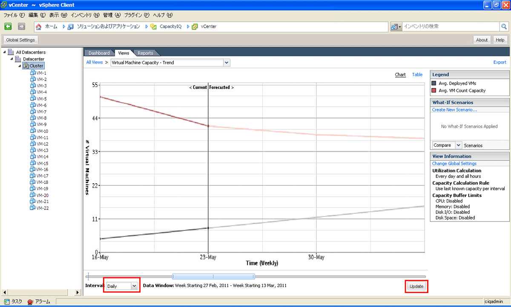Click the Tasks icon in status bar
Image resolution: width=511 pixels, height=307 pixels.
coord(7,301)
